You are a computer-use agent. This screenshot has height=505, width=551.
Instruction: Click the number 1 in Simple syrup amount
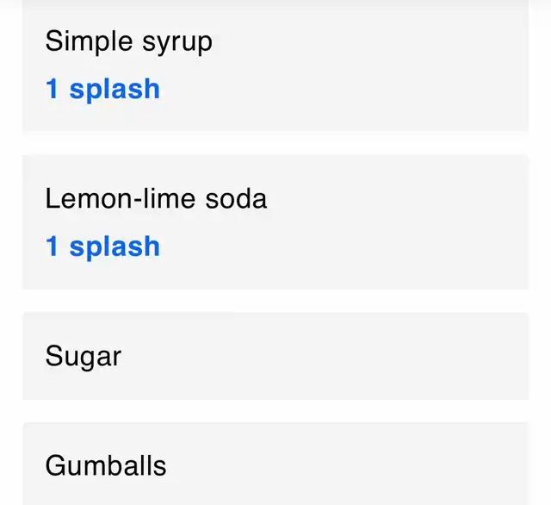tap(52, 89)
